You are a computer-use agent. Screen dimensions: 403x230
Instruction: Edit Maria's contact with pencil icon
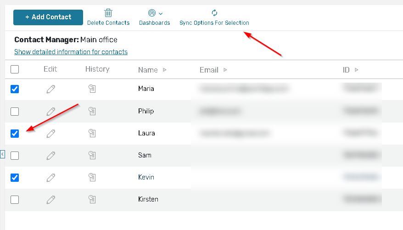50,89
